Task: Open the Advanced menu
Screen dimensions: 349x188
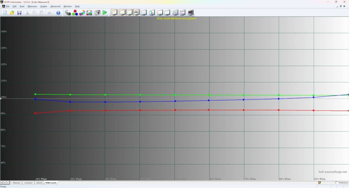Action: [55, 7]
